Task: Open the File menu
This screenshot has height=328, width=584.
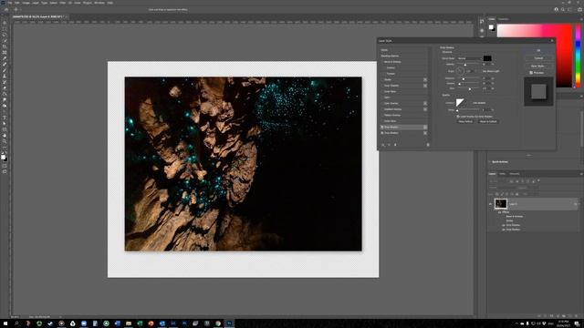Action: [10, 3]
